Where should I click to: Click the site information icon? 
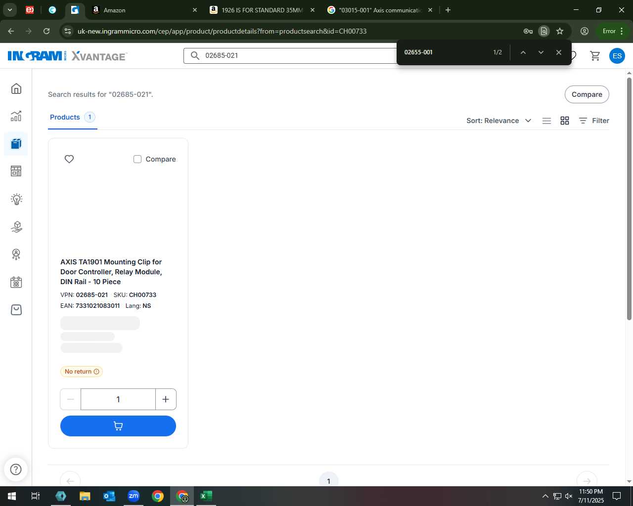point(68,31)
